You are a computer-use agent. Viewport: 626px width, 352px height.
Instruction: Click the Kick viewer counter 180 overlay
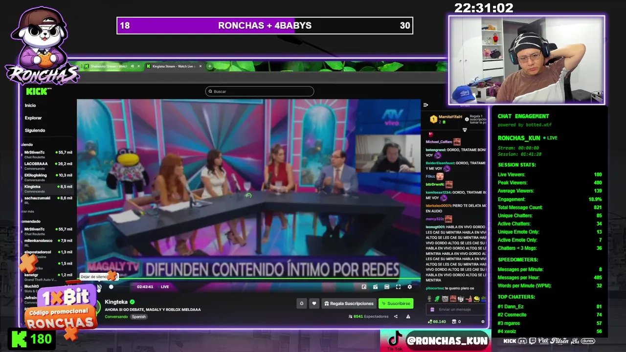pos(32,339)
